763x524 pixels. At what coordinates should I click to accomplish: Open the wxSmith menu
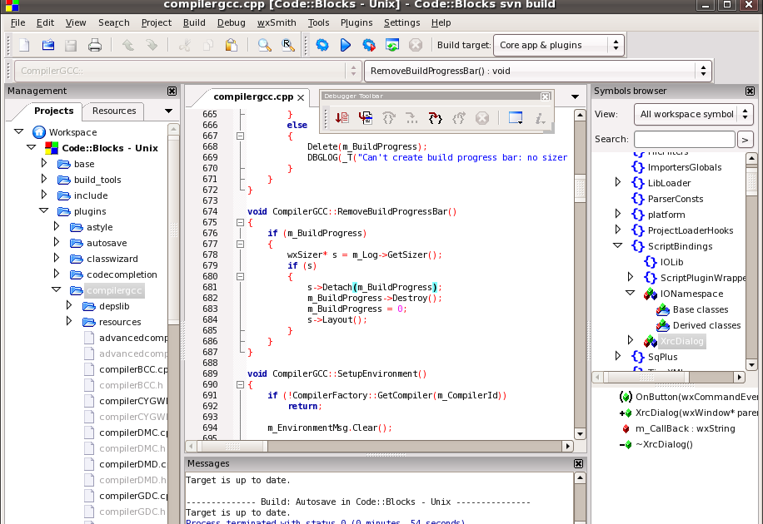[x=277, y=22]
